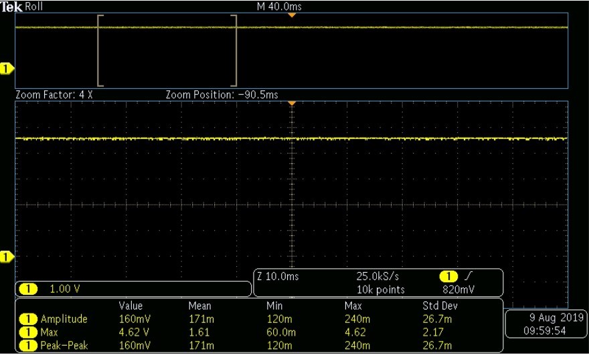The height and width of the screenshot is (355, 589).
Task: Click the date and time display box
Action: coord(545,324)
